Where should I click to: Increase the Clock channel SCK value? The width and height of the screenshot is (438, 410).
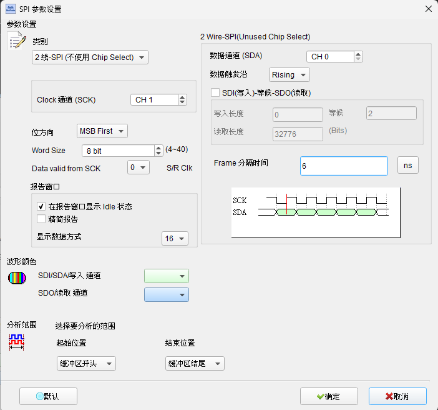182,97
